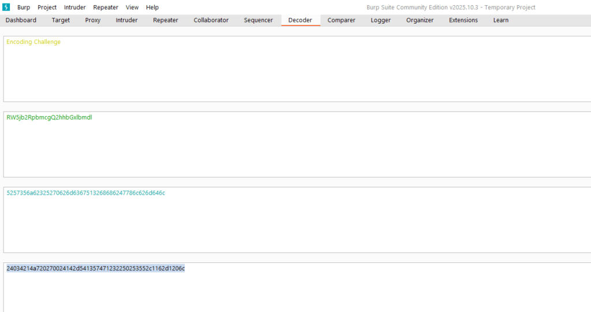Click the 'Encoding Challenge' text in first box
Image resolution: width=591 pixels, height=312 pixels.
pos(33,42)
